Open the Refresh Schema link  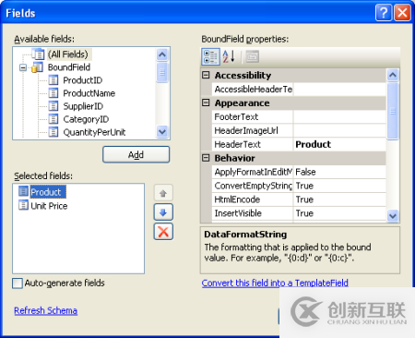click(x=45, y=310)
